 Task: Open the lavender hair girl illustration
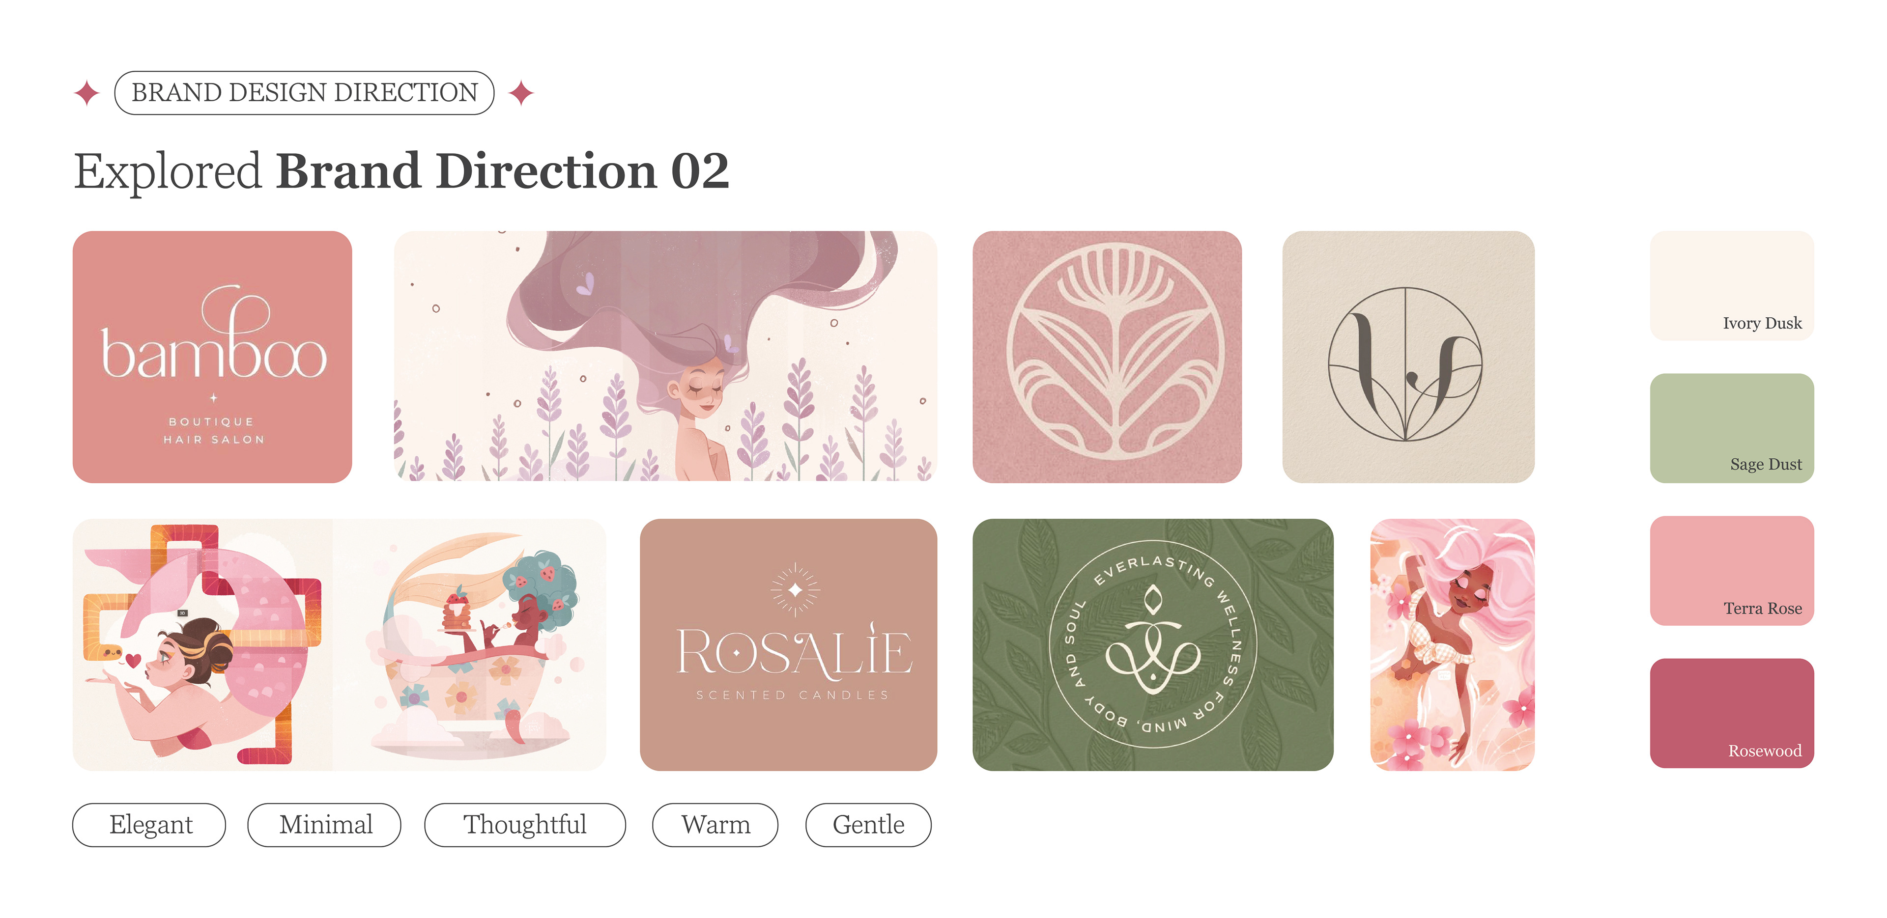[665, 357]
